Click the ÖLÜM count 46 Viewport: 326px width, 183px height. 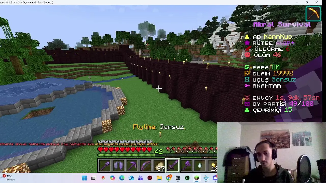(276, 55)
